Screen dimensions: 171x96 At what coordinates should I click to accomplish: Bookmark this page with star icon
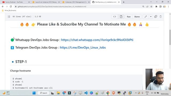151,6
